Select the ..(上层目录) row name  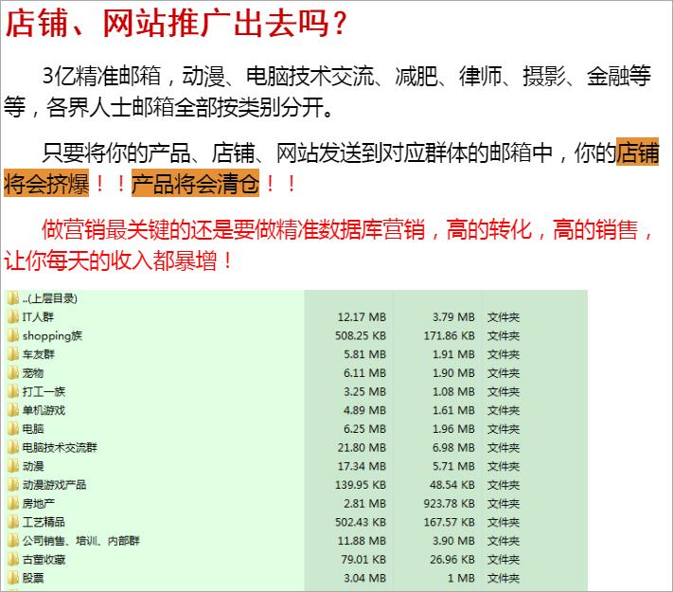[50, 298]
